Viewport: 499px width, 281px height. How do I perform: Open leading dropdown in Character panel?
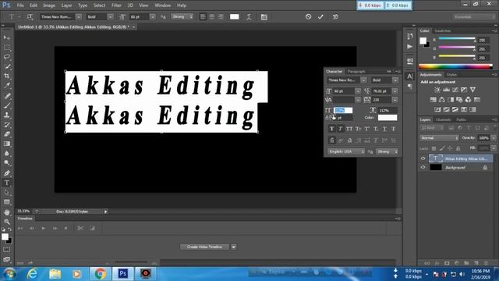click(395, 91)
